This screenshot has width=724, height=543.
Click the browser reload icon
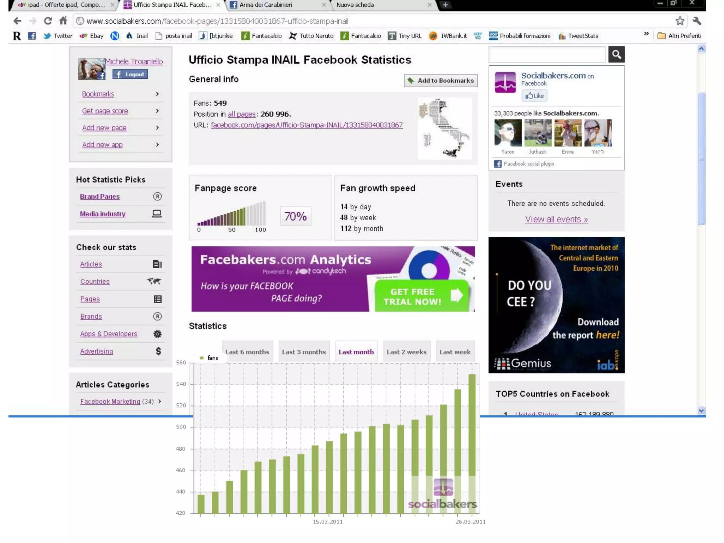[x=48, y=21]
